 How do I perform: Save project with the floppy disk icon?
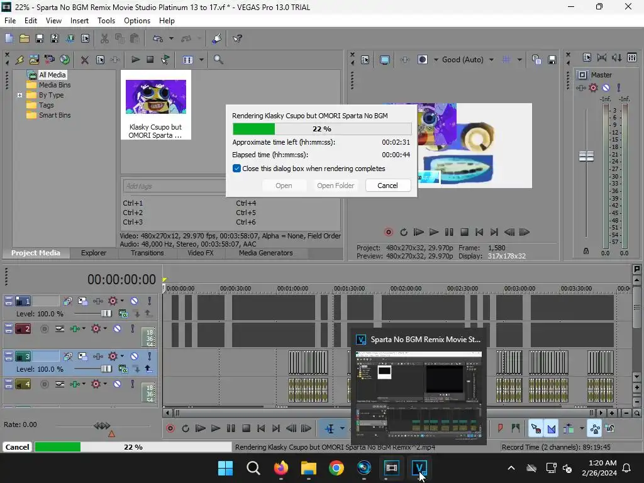pos(40,38)
